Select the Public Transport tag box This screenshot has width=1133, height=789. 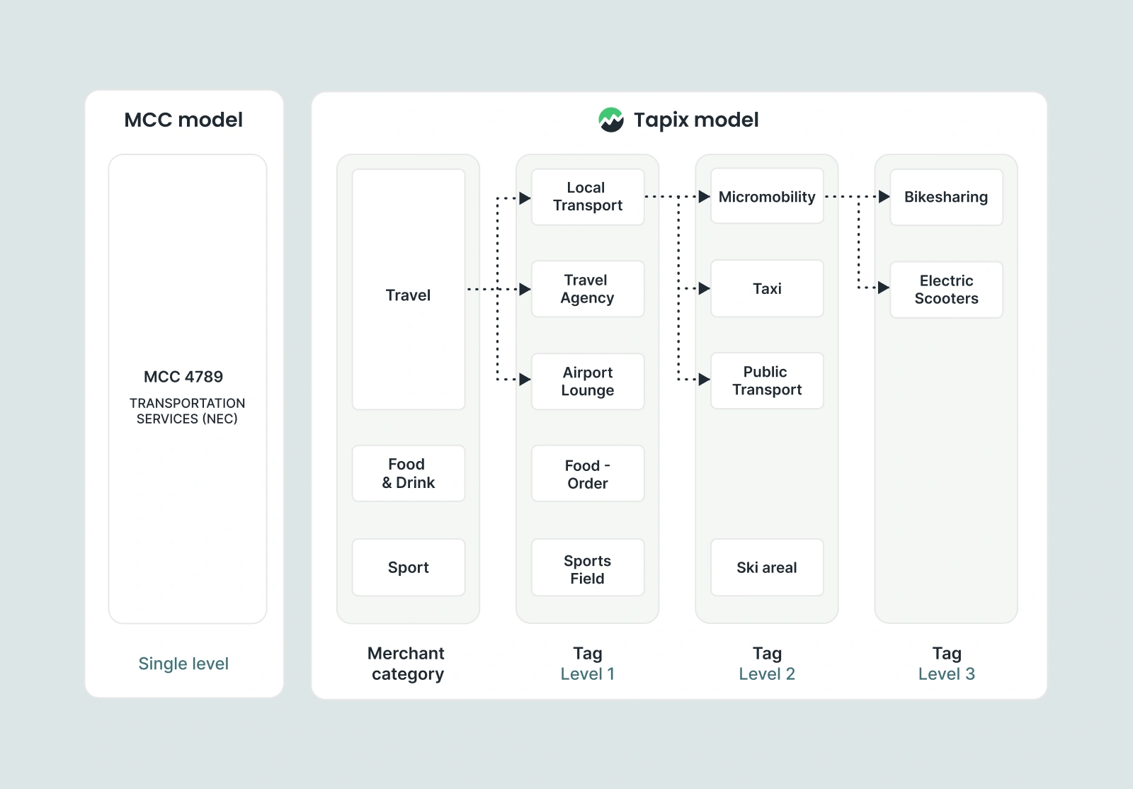coord(767,380)
